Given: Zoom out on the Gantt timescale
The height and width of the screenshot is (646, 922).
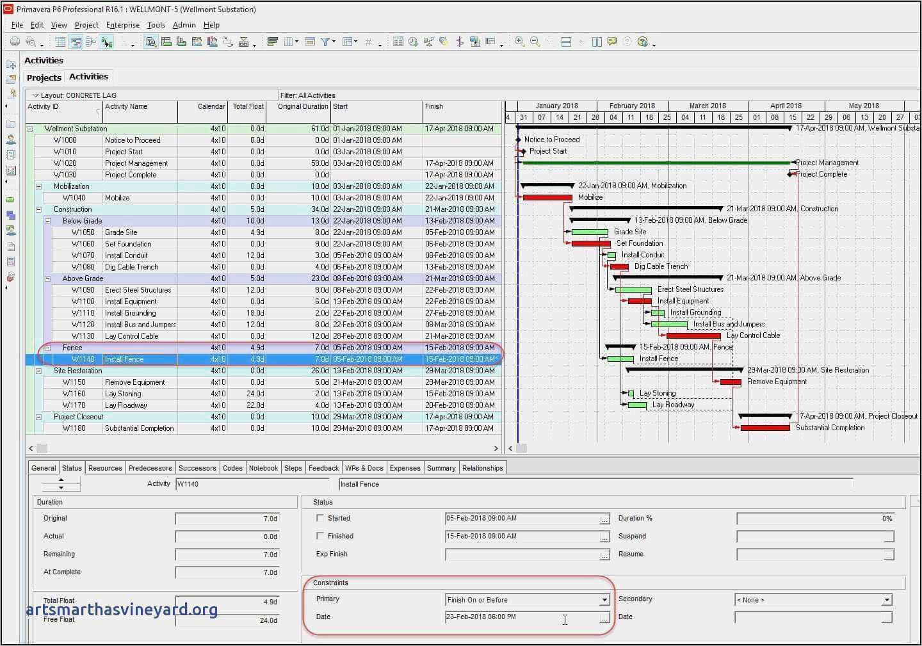Looking at the screenshot, I should [535, 42].
